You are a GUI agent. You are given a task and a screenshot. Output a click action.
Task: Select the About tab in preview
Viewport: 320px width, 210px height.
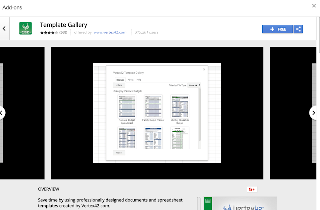[x=131, y=80]
